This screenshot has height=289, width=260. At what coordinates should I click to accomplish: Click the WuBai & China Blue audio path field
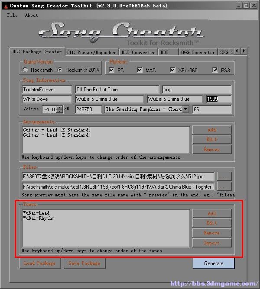118,187
